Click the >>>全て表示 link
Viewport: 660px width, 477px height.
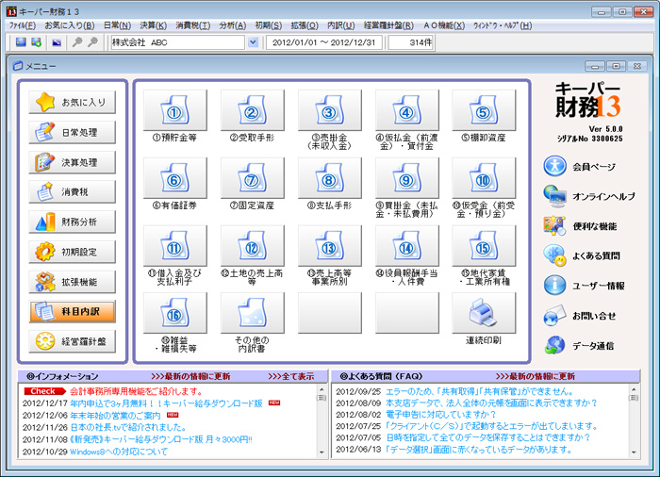290,376
